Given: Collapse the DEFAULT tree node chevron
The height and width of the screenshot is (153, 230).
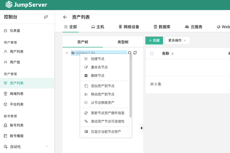Looking at the screenshot, I should pyautogui.click(x=67, y=53).
